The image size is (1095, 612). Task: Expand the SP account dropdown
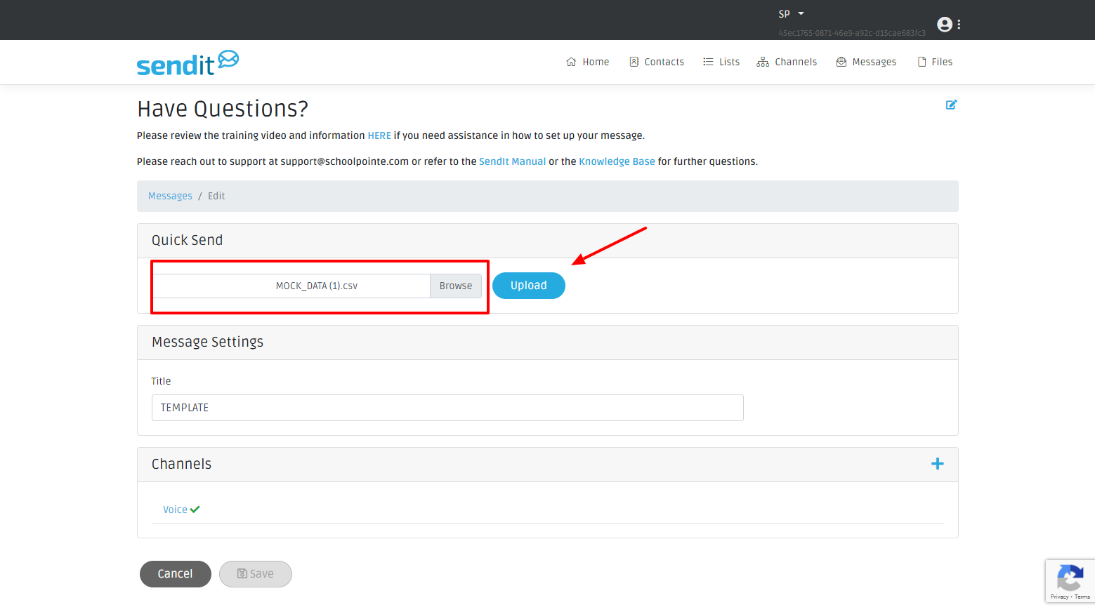pos(792,14)
